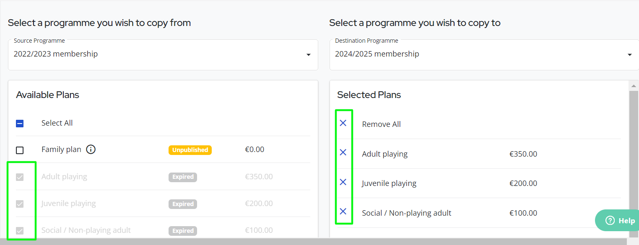This screenshot has height=245, width=639.
Task: Click the Remove All X icon
Action: [343, 123]
